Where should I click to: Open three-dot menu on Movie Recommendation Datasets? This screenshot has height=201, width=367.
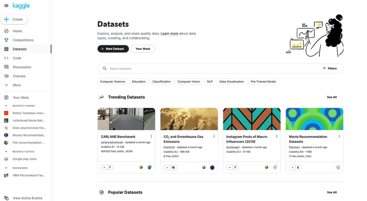(x=339, y=137)
